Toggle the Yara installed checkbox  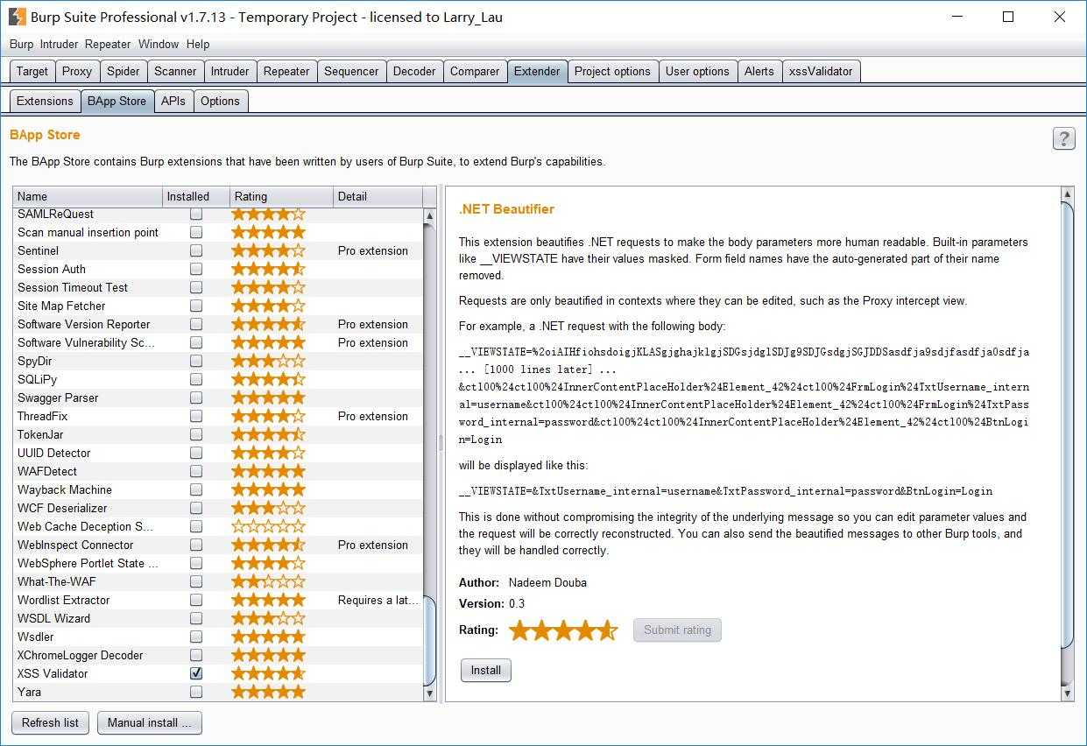(196, 692)
